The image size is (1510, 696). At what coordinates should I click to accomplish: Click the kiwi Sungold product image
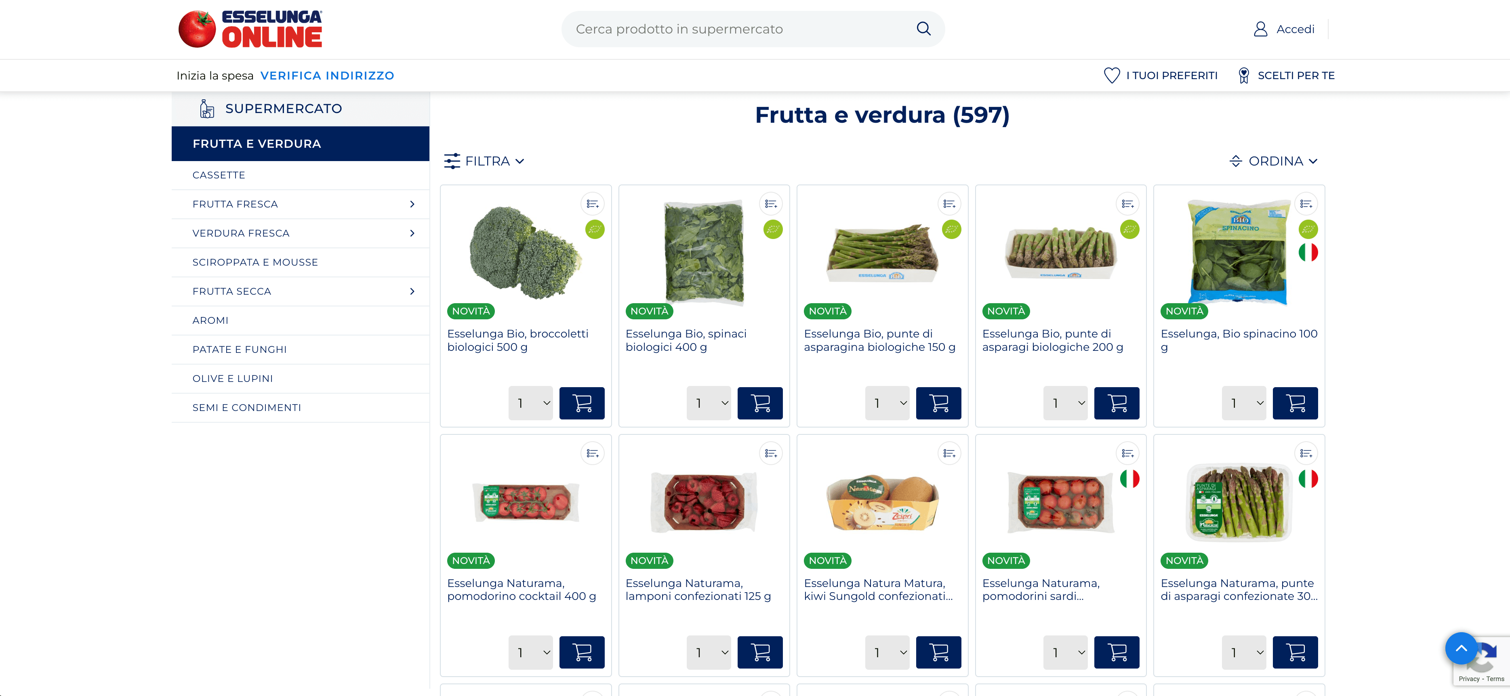881,503
